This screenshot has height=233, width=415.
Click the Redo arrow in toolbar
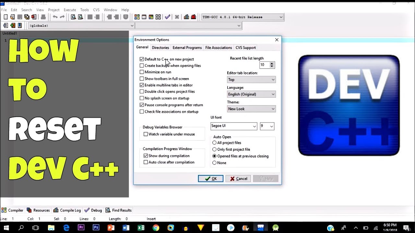click(x=62, y=17)
